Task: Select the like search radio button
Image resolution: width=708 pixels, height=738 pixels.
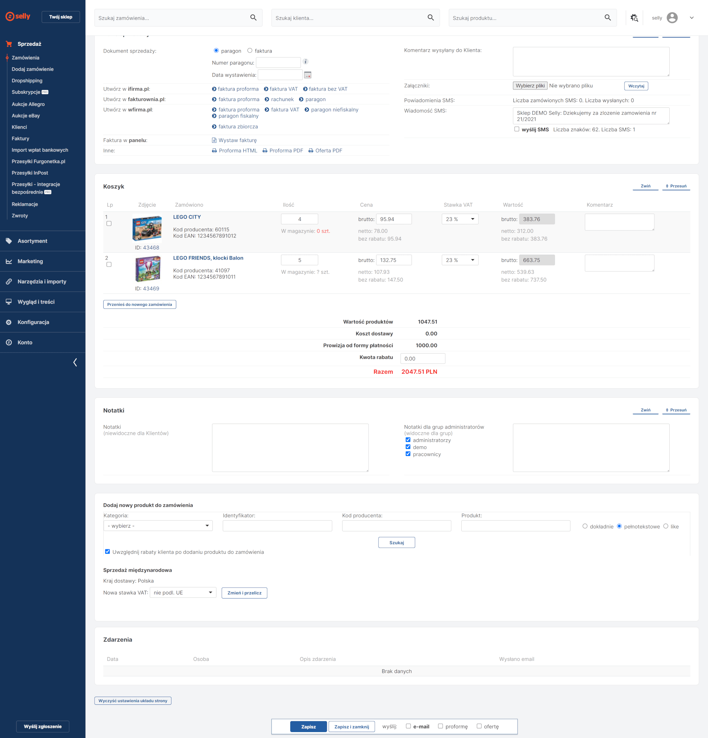Action: [x=666, y=527]
